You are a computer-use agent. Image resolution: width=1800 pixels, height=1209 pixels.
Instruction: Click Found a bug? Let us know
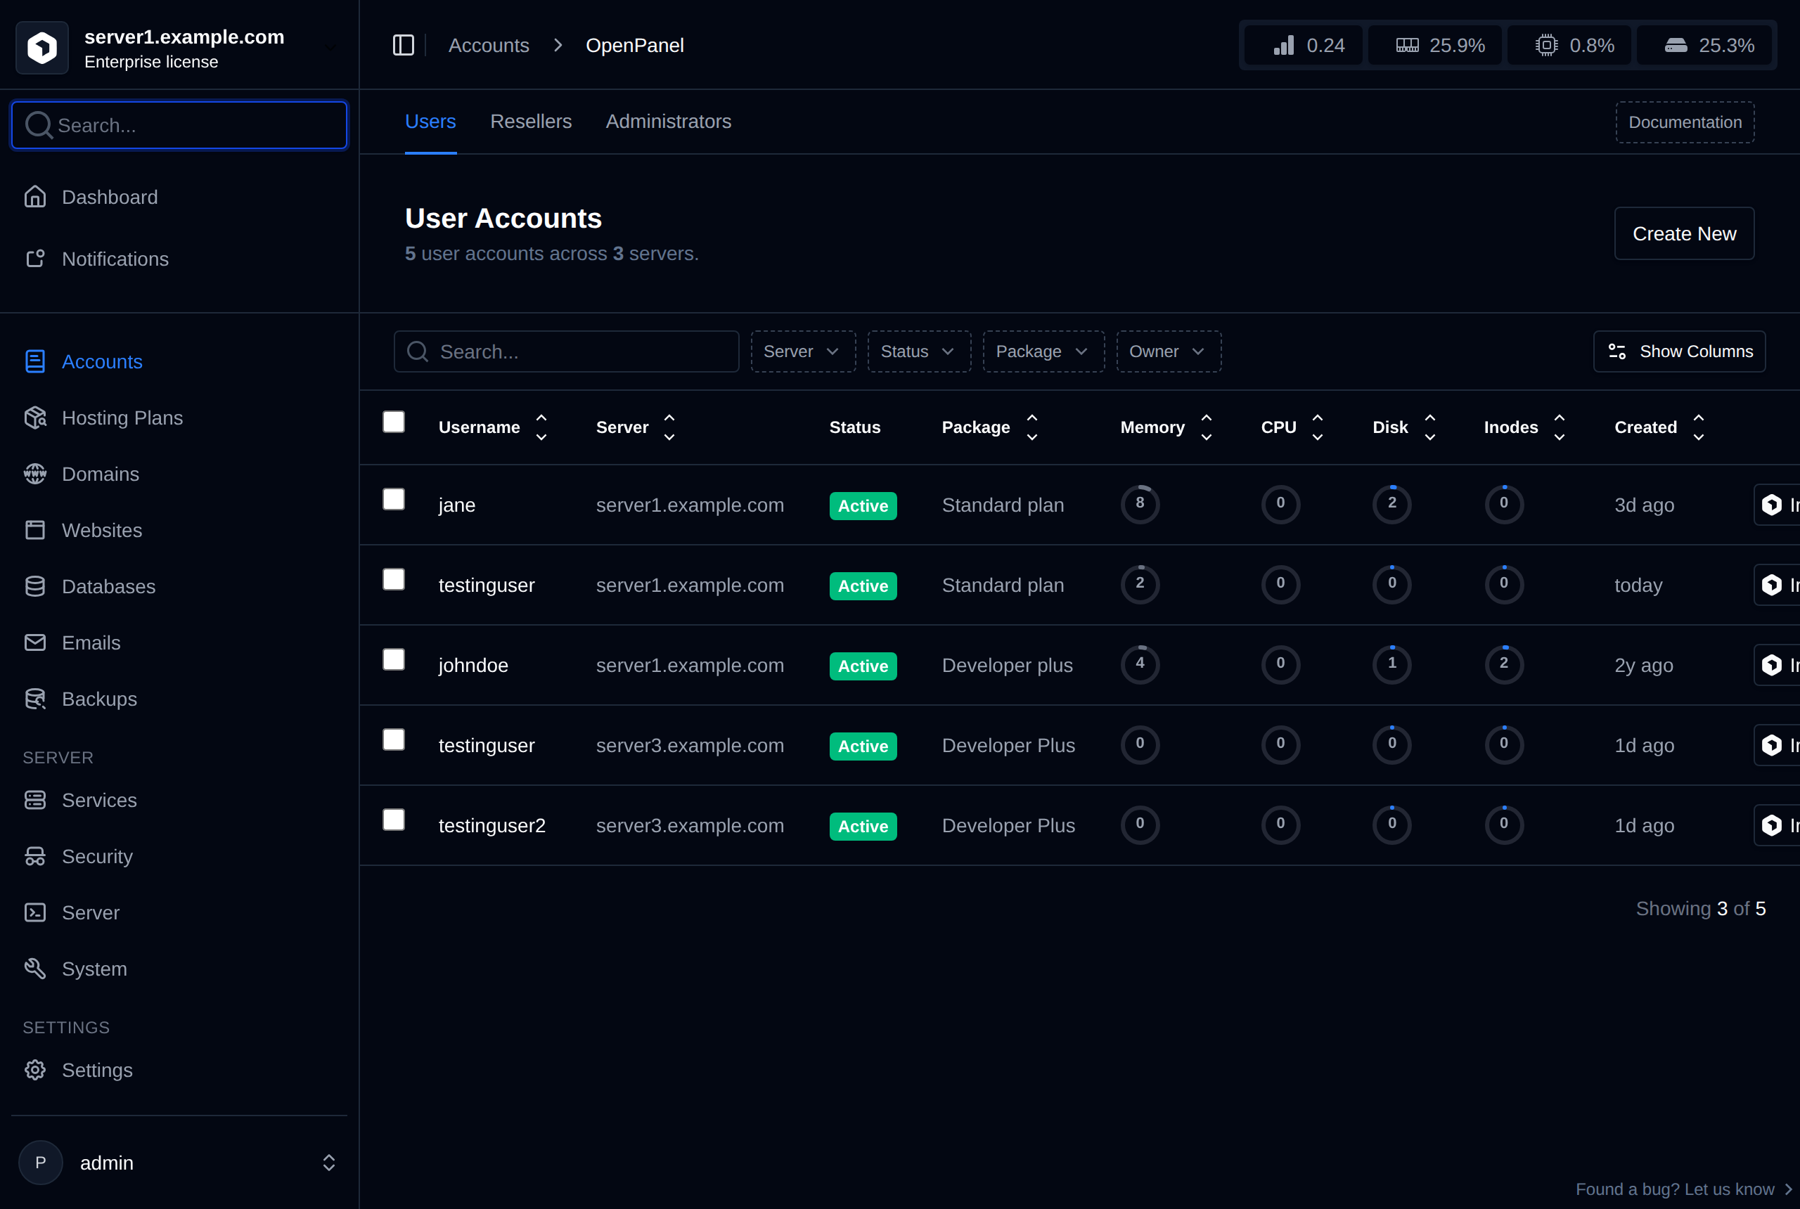(1683, 1189)
